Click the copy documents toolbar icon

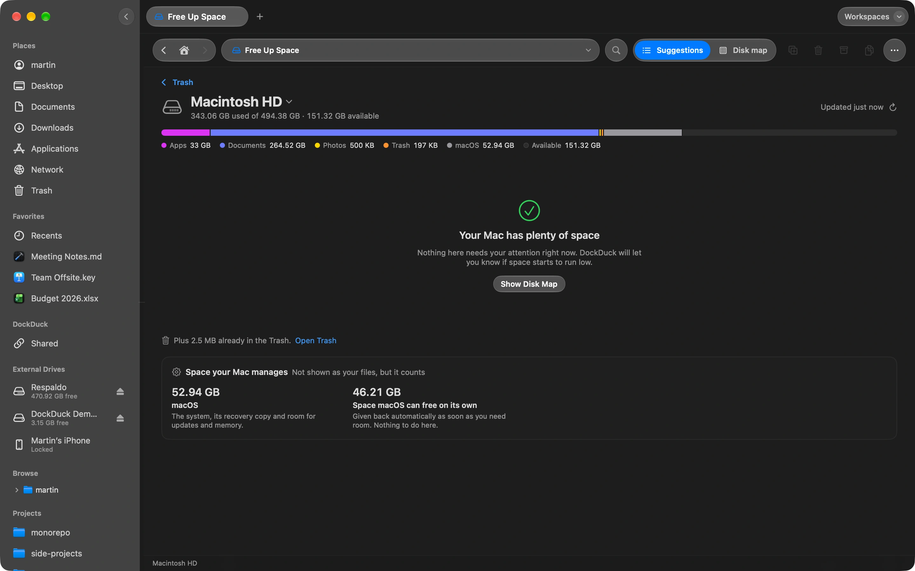pyautogui.click(x=869, y=50)
